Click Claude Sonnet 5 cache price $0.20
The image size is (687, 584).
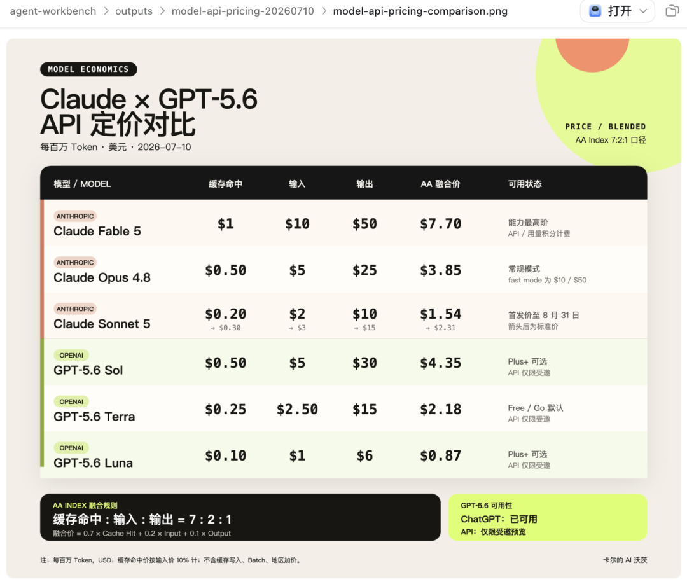[x=226, y=314]
